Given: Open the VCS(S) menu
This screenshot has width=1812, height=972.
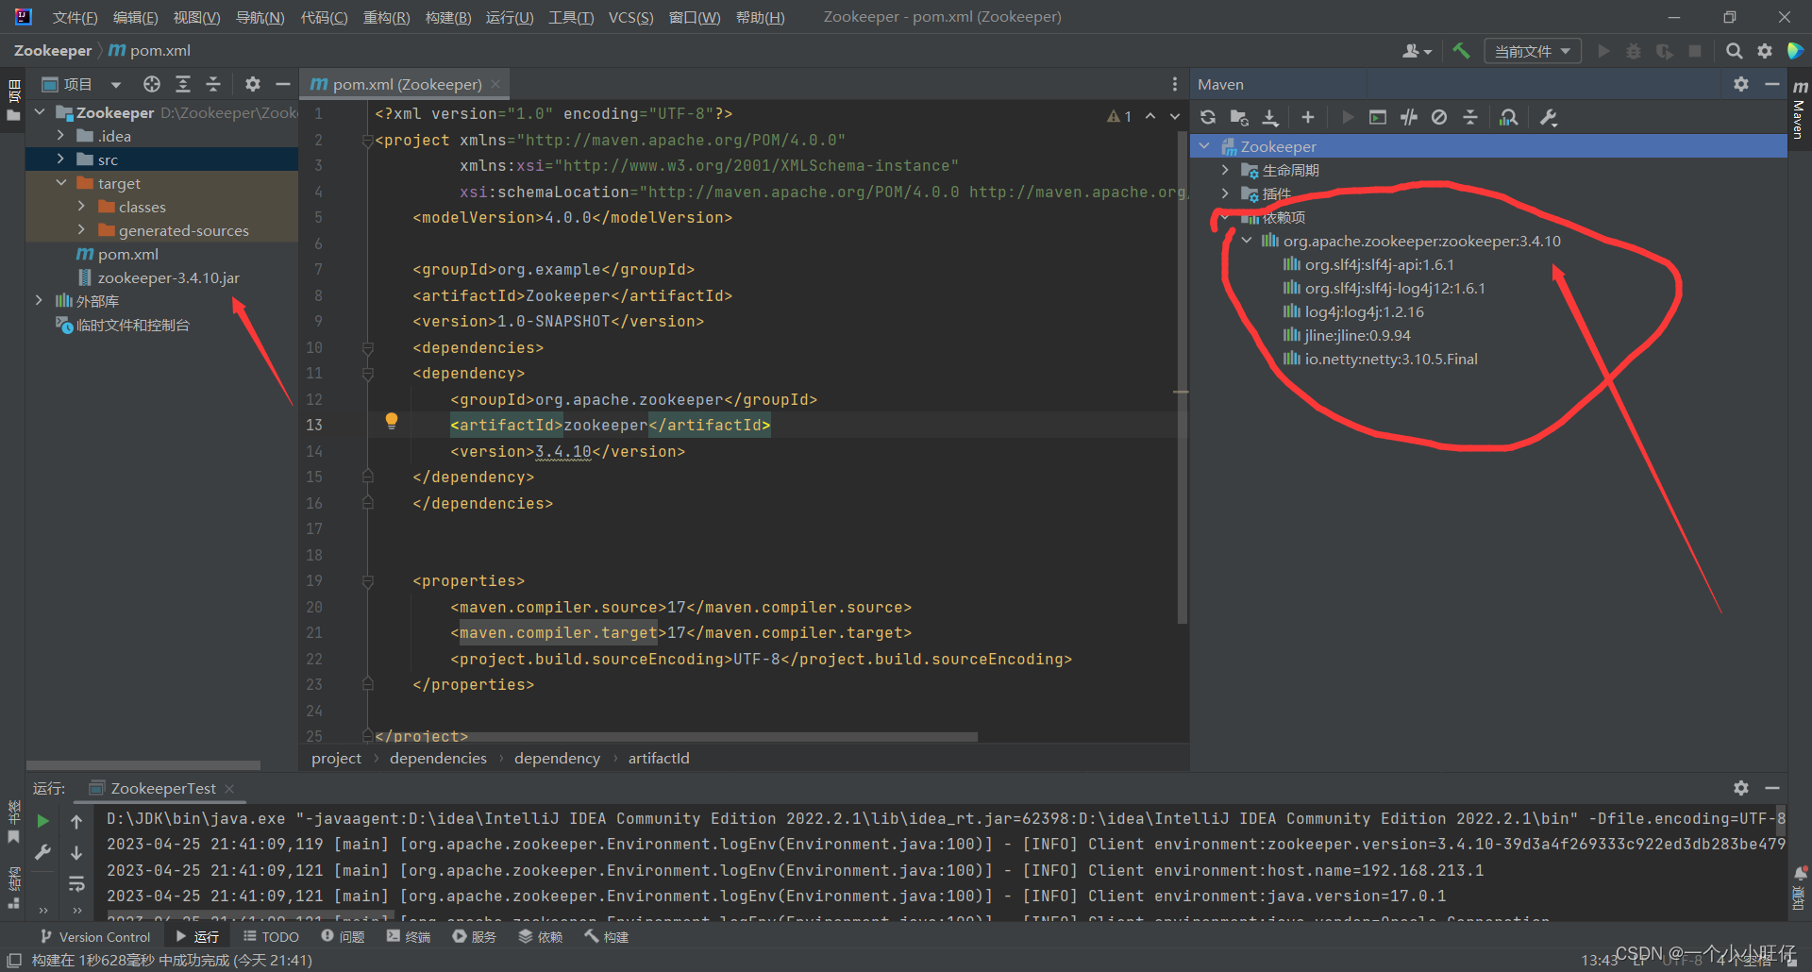Looking at the screenshot, I should tap(630, 17).
